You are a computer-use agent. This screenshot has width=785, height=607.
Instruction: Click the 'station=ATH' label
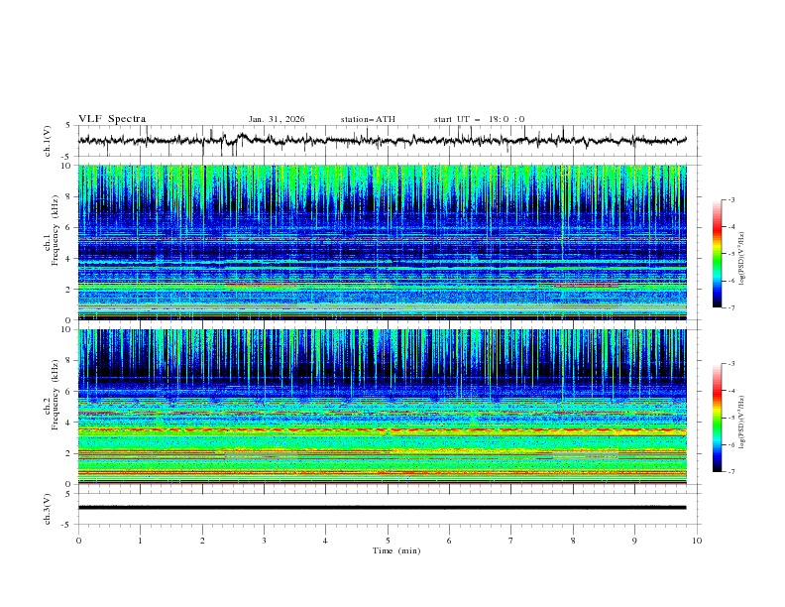(368, 119)
